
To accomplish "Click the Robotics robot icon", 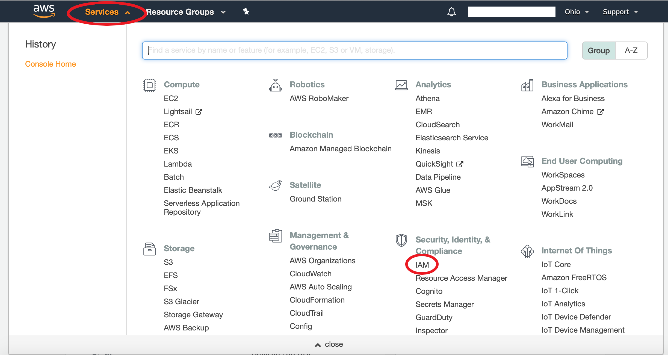I will click(275, 85).
